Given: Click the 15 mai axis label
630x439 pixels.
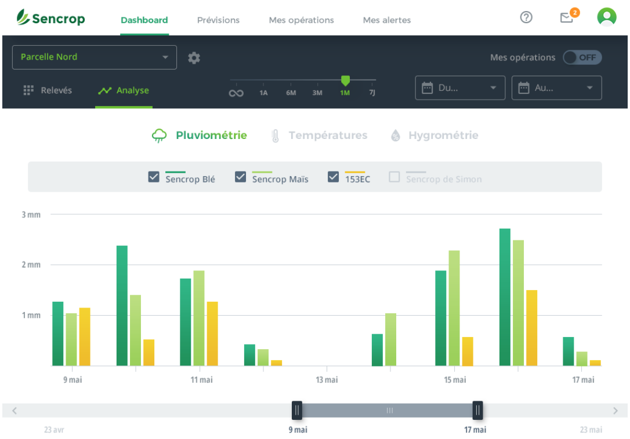Looking at the screenshot, I should 455,379.
